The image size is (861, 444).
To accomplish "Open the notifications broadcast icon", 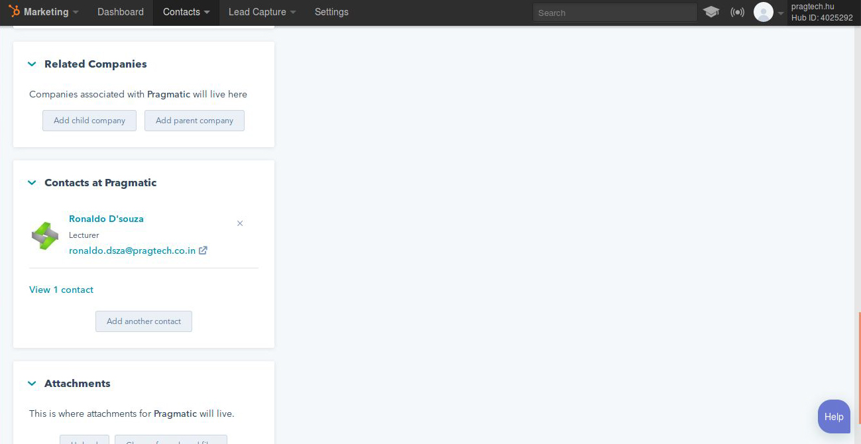I will (x=737, y=12).
